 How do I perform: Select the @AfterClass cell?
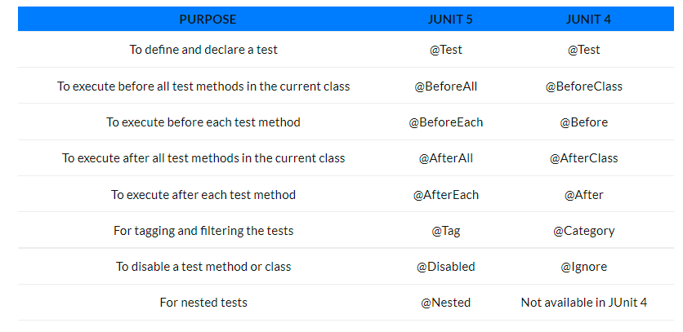coord(583,158)
